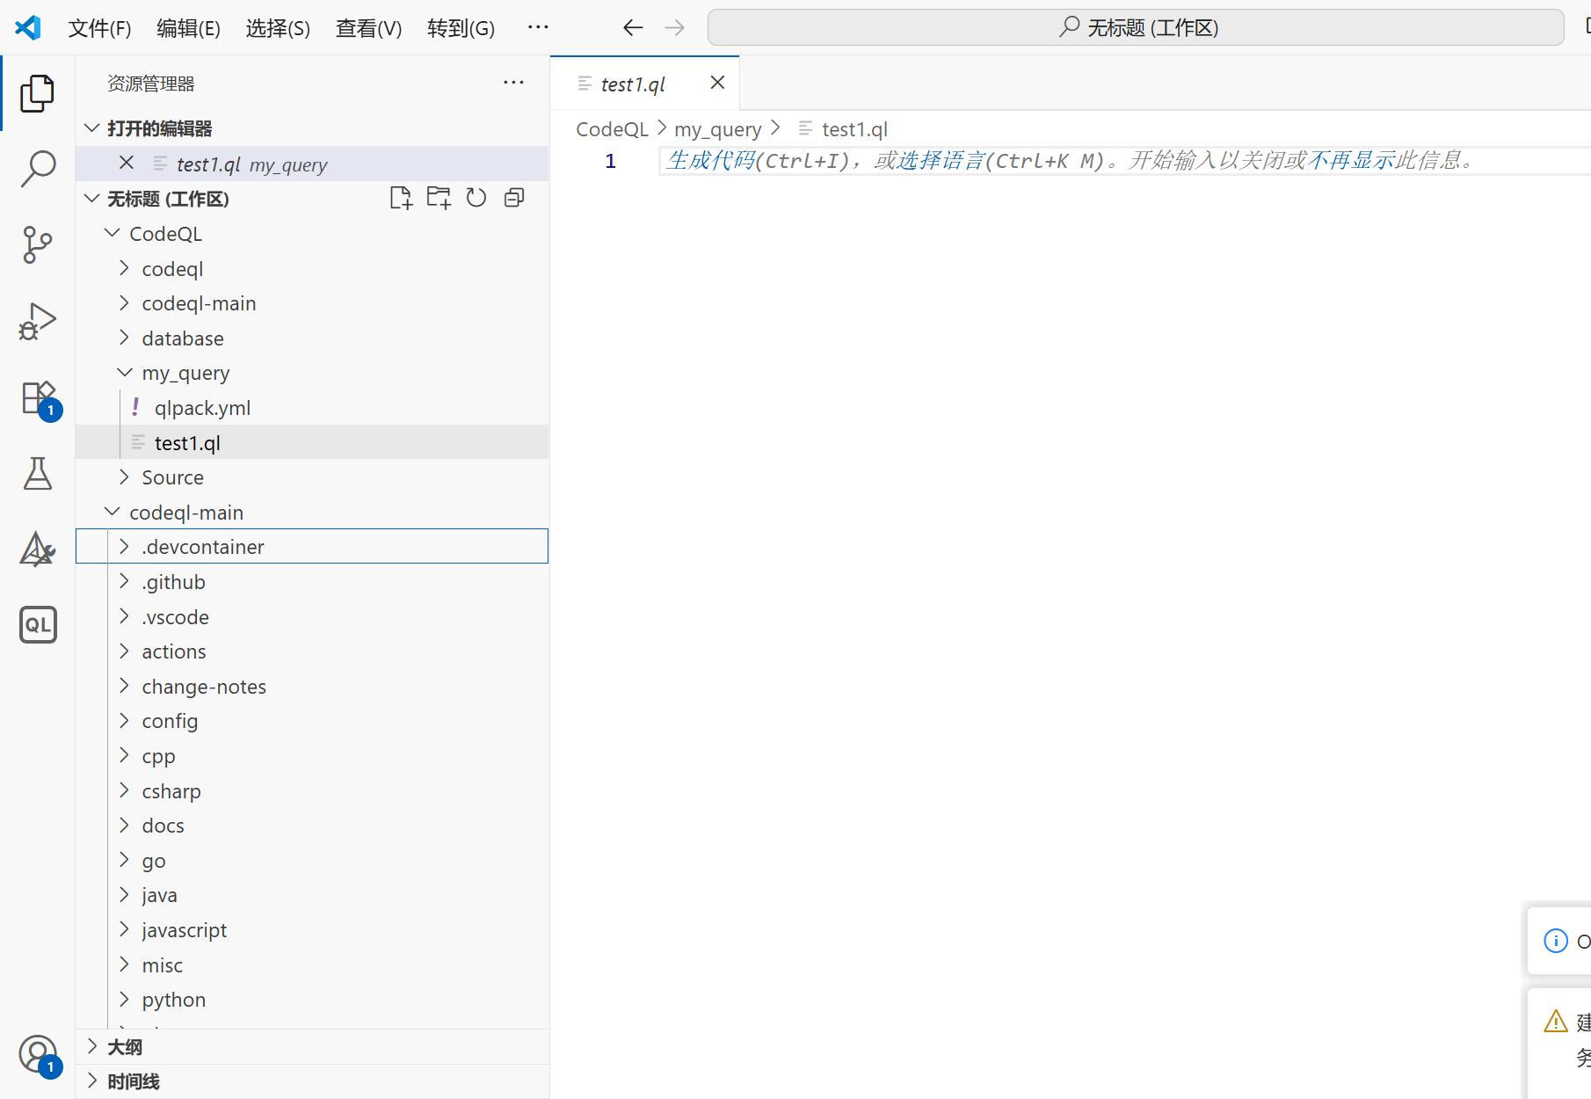Expand the 时间线 timeline section
This screenshot has width=1591, height=1099.
pyautogui.click(x=134, y=1081)
